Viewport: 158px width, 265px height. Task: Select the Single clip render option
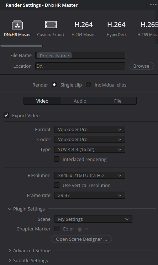54,85
